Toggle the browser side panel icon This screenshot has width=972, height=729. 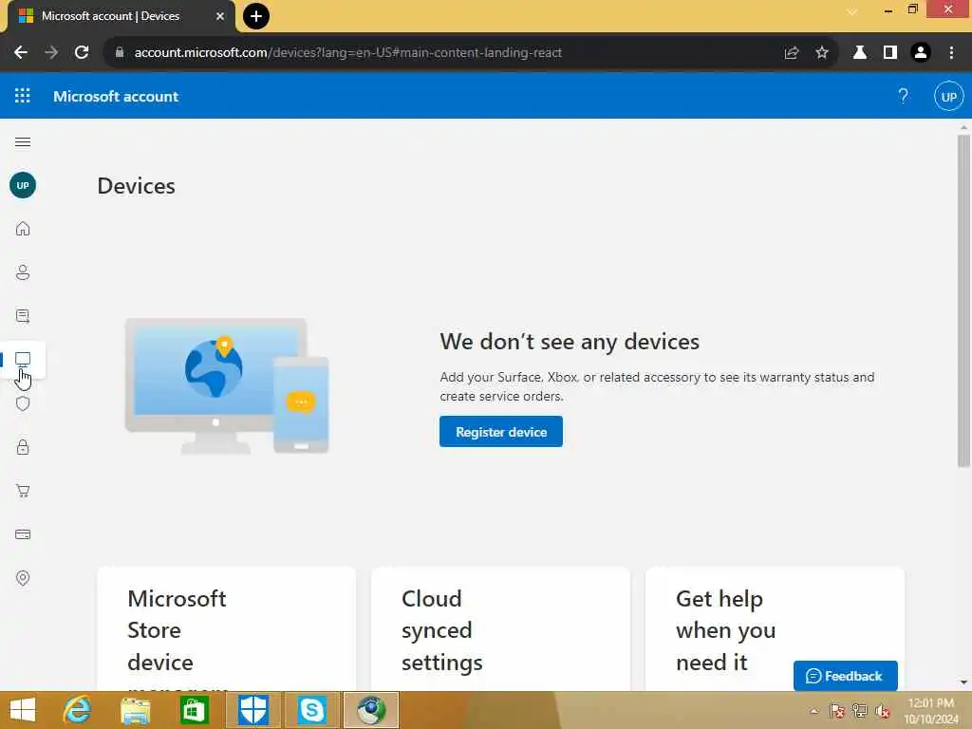(x=890, y=53)
